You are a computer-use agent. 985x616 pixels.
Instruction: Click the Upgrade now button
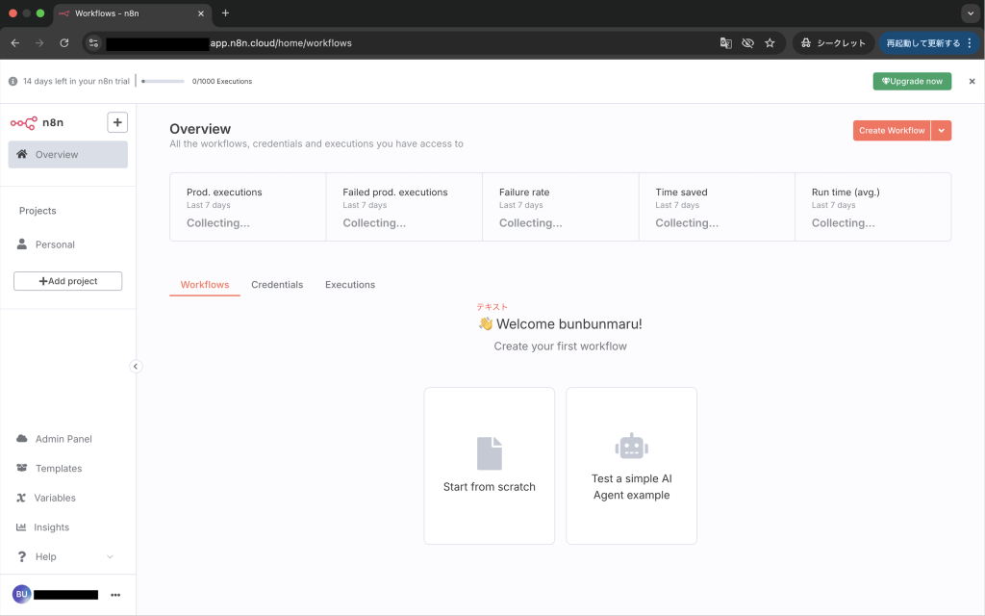tap(912, 82)
